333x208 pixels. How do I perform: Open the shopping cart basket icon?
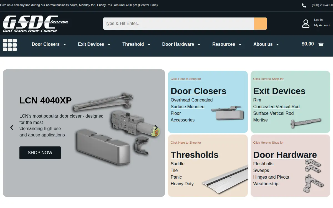321,44
